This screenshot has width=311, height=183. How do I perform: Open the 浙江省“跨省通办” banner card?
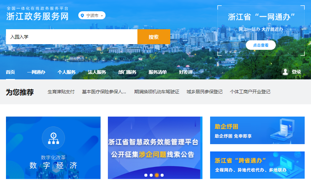coord(257,165)
